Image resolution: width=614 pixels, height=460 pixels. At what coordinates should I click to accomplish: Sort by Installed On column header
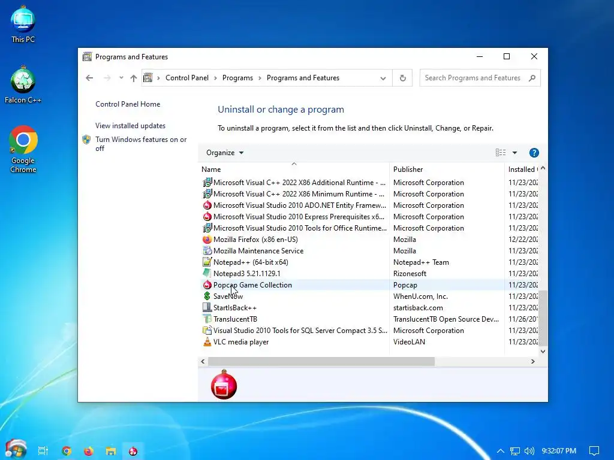(523, 169)
